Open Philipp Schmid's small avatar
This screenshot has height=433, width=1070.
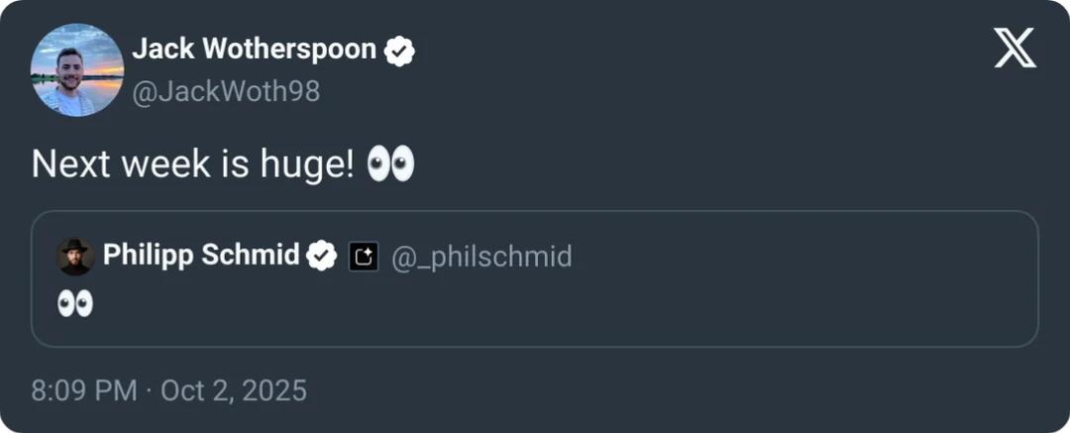(75, 257)
